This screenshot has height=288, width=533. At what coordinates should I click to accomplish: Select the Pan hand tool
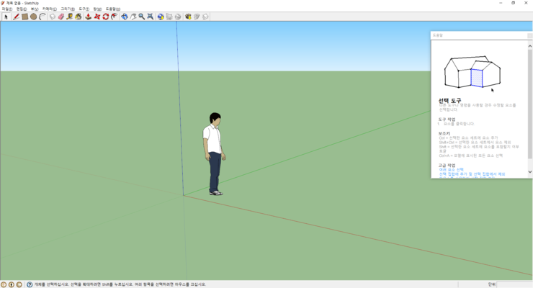(x=133, y=17)
